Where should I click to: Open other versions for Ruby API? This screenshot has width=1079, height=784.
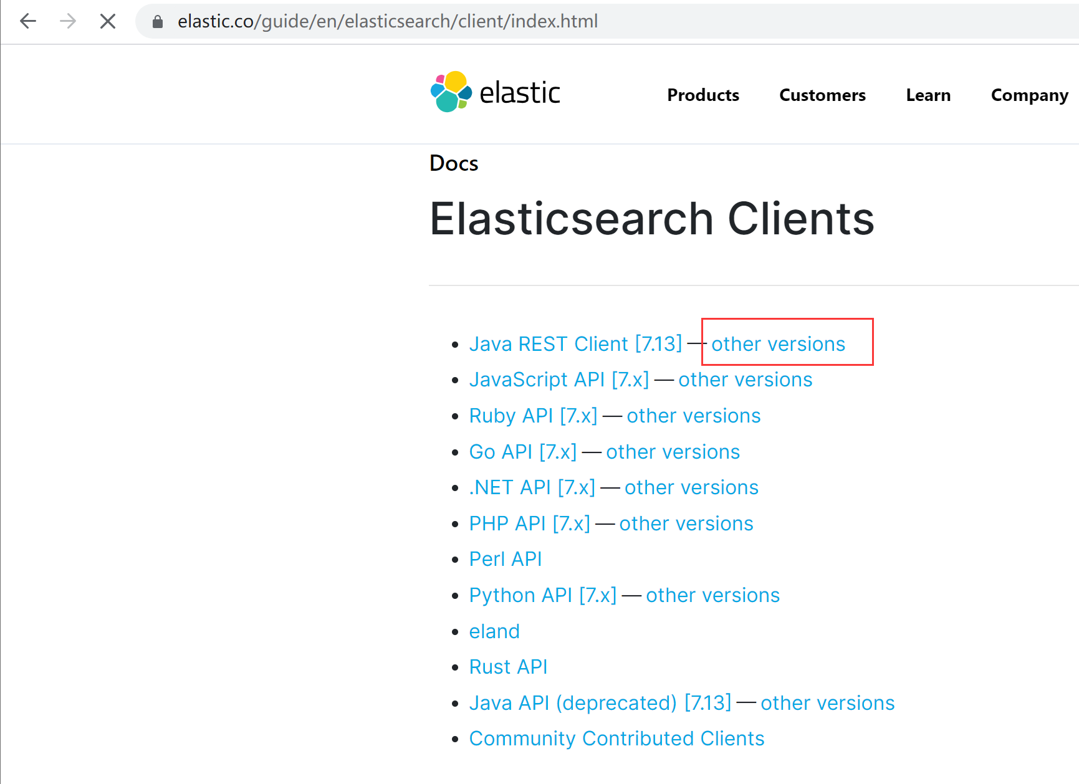(694, 416)
